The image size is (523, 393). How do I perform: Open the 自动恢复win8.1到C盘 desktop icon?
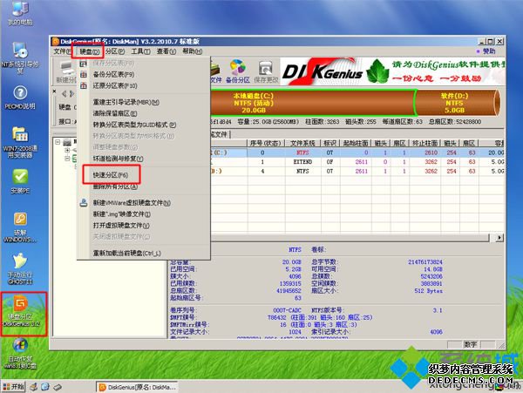20,353
